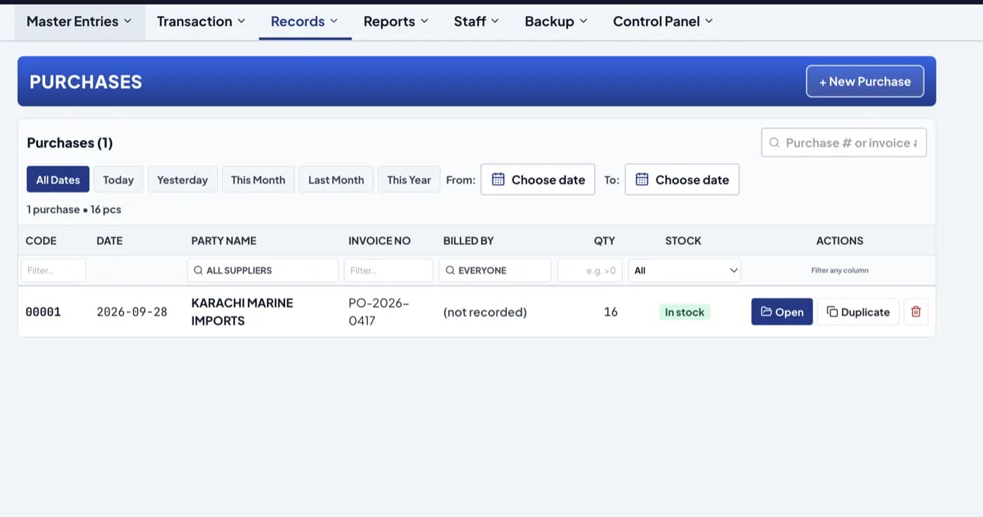Filter purchases to Today
Viewport: 983px width, 517px height.
click(x=118, y=180)
